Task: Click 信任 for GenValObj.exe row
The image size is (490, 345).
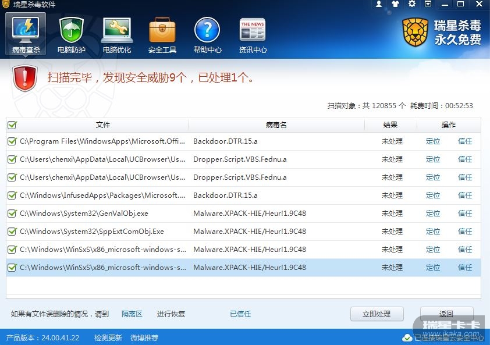Action: coord(465,214)
